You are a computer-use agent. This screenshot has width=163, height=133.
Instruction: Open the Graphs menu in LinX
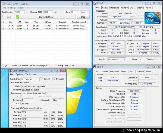point(21,8)
